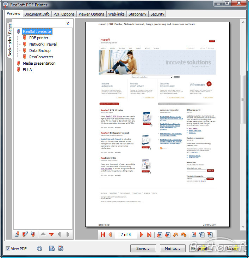This screenshot has height=258, width=249.
Task: Click the delete bookmark icon
Action: pos(33,234)
